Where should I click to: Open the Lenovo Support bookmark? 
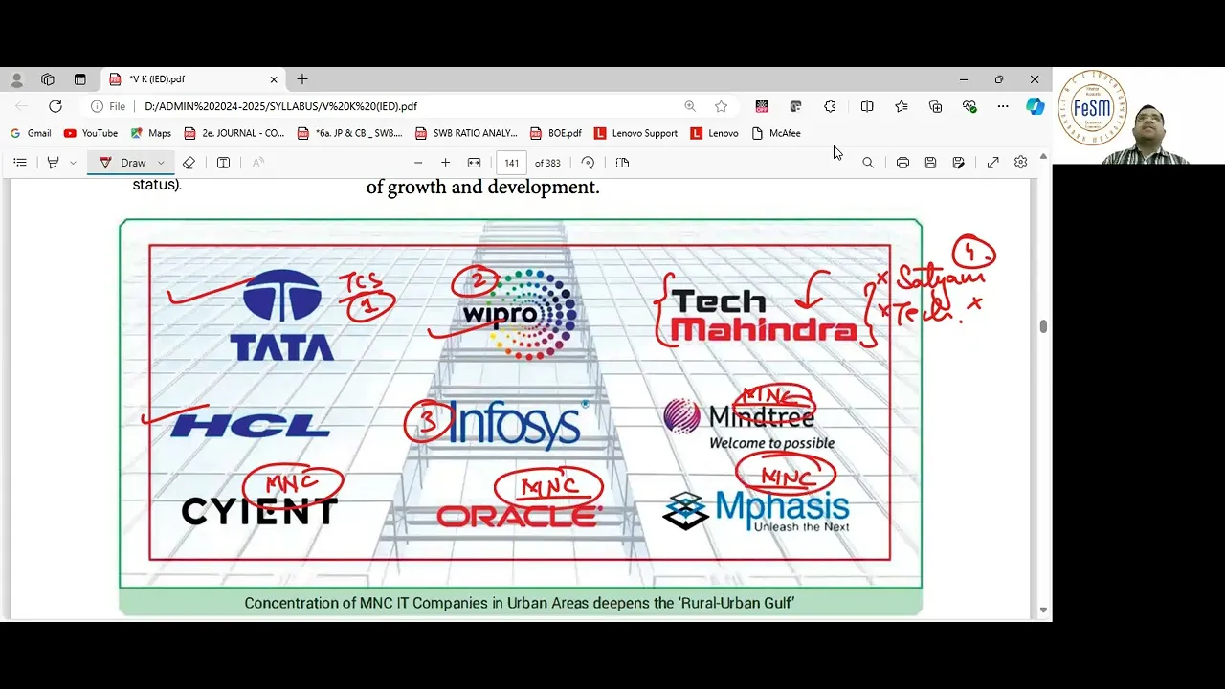635,133
